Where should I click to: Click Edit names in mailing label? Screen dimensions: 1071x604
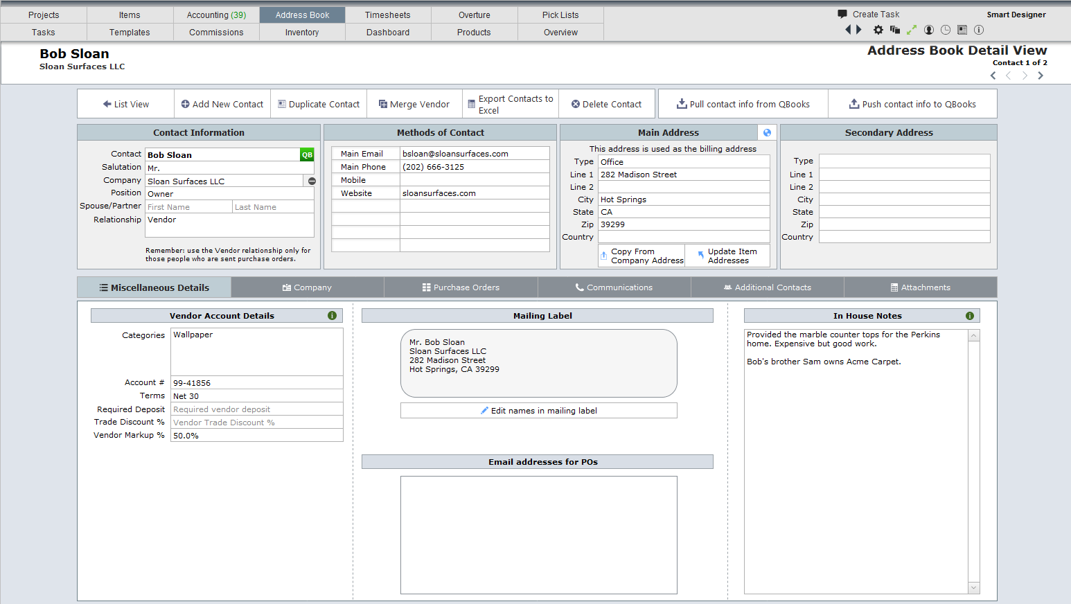point(539,411)
